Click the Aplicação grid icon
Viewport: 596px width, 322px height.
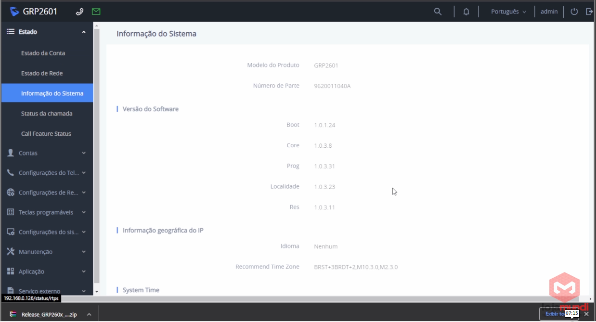click(11, 271)
